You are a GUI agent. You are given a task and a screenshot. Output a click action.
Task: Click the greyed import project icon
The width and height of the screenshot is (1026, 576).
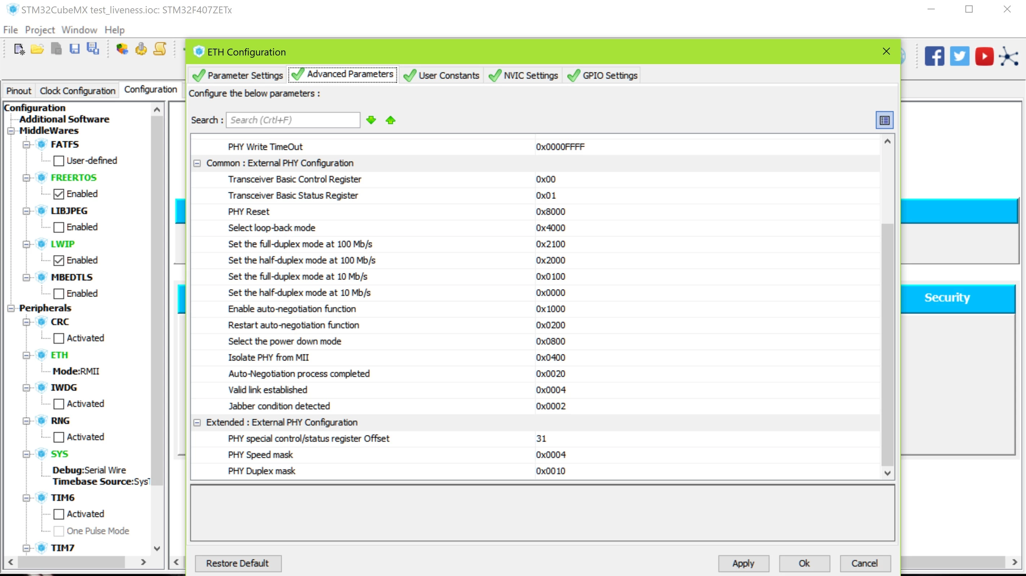(56, 49)
